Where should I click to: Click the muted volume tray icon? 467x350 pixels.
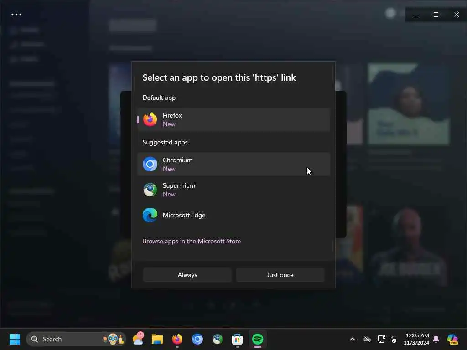(393, 339)
